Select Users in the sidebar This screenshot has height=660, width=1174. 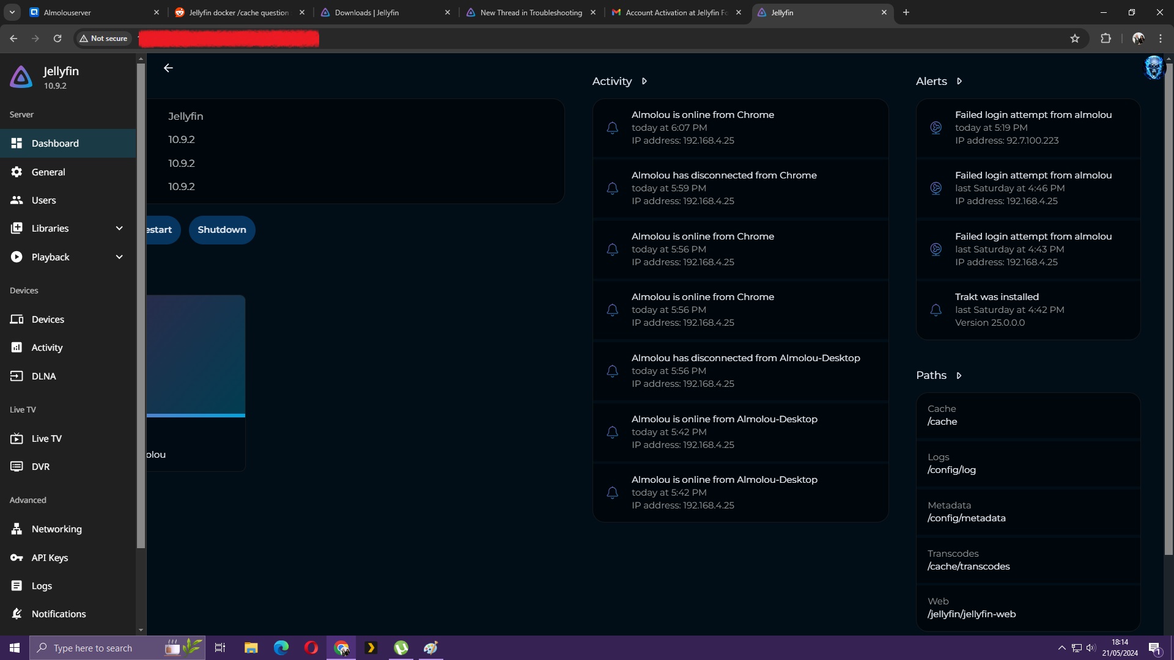pos(43,200)
